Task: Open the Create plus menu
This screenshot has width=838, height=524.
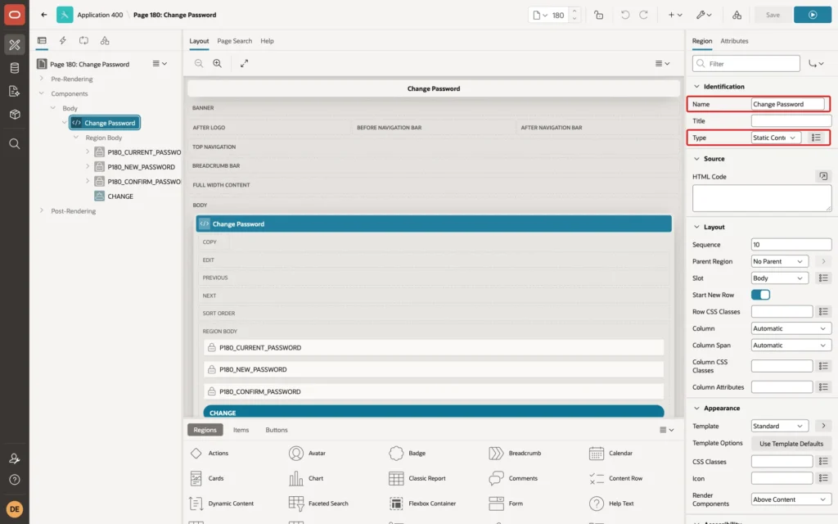Action: (x=675, y=15)
